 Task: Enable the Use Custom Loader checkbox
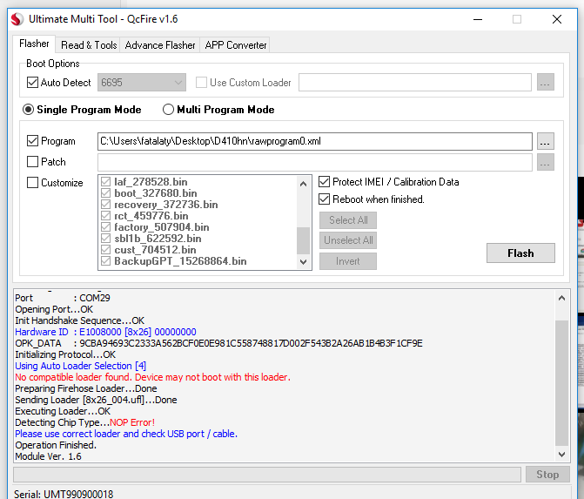[202, 83]
